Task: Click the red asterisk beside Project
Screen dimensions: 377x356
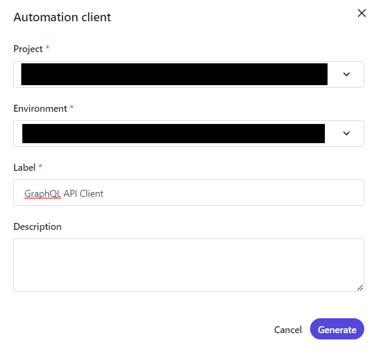Action: [48, 47]
